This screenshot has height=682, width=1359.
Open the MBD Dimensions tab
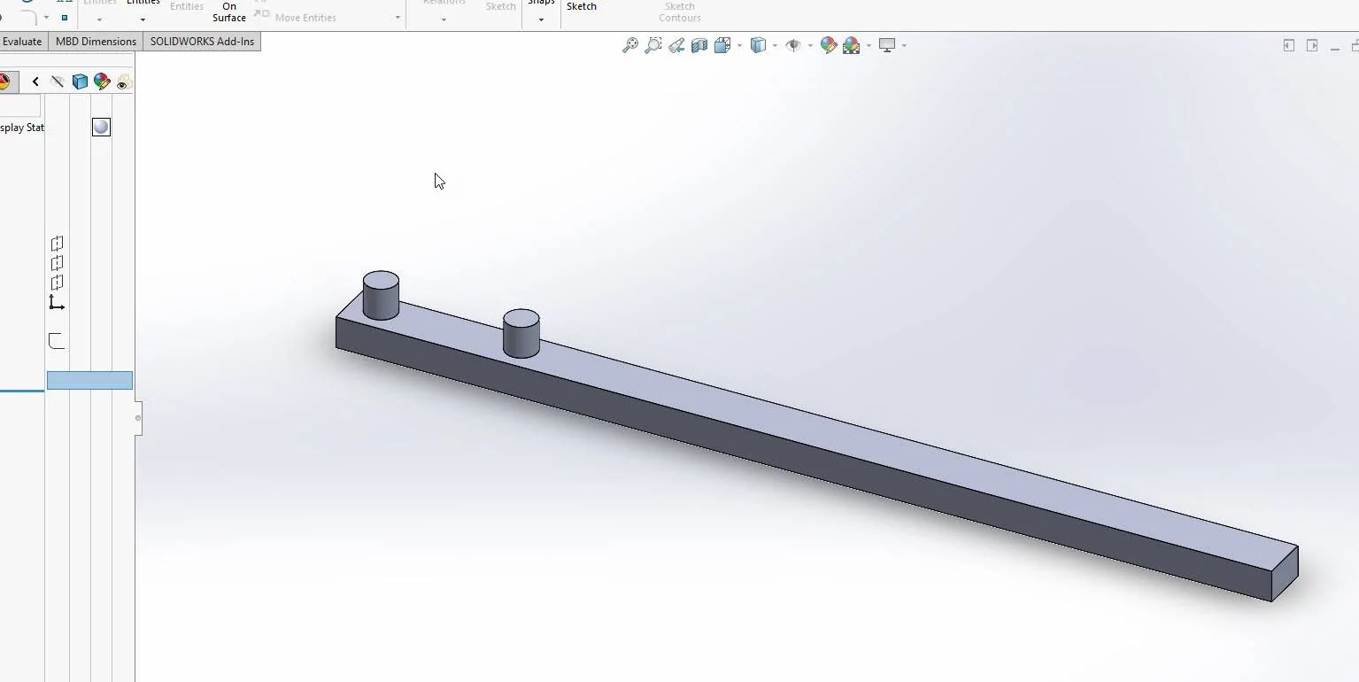tap(96, 42)
